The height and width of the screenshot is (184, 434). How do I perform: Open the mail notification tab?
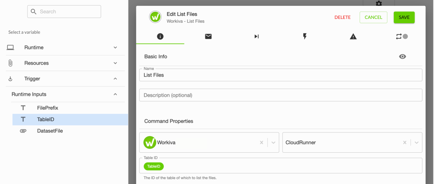point(208,37)
